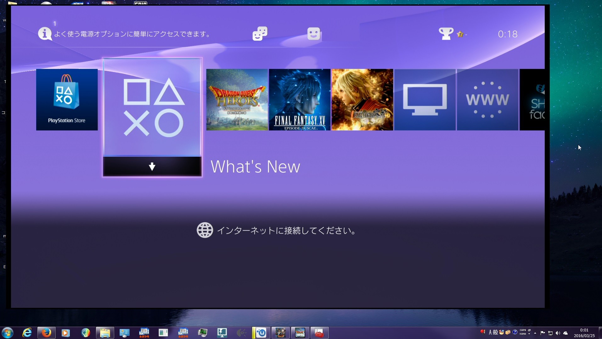602x339 pixels.
Task: Click the power options notification message
Action: tap(133, 34)
